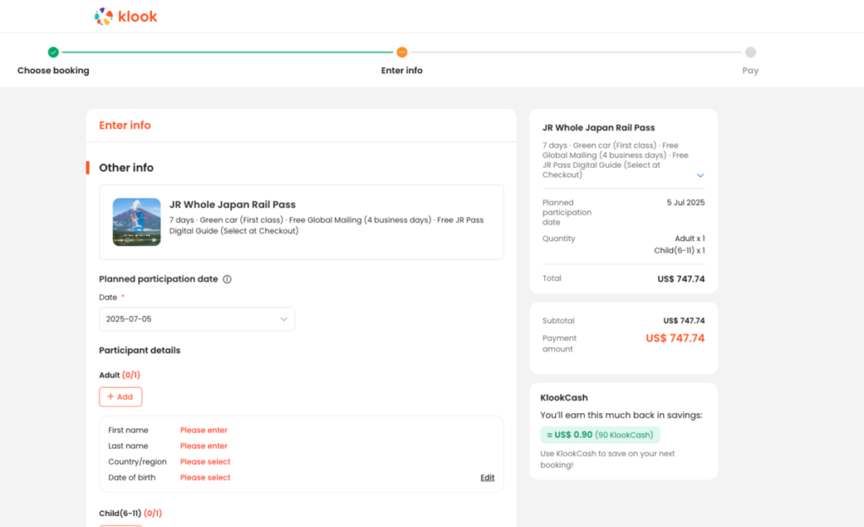Click the summary panel 'JR Whole Japan Rail Pass' title

coord(598,128)
